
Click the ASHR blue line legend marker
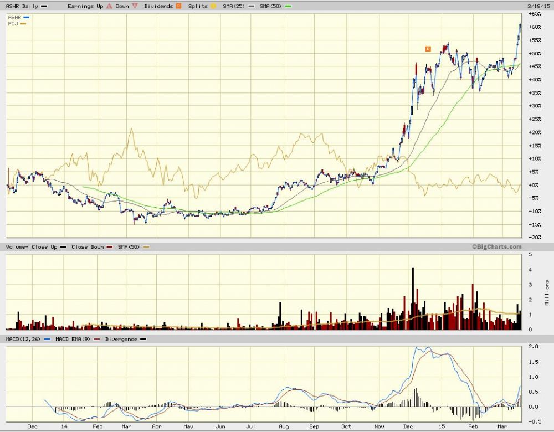(26, 17)
